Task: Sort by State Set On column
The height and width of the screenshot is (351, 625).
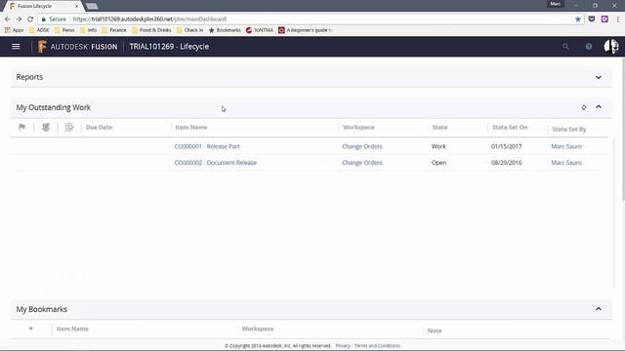Action: (510, 128)
